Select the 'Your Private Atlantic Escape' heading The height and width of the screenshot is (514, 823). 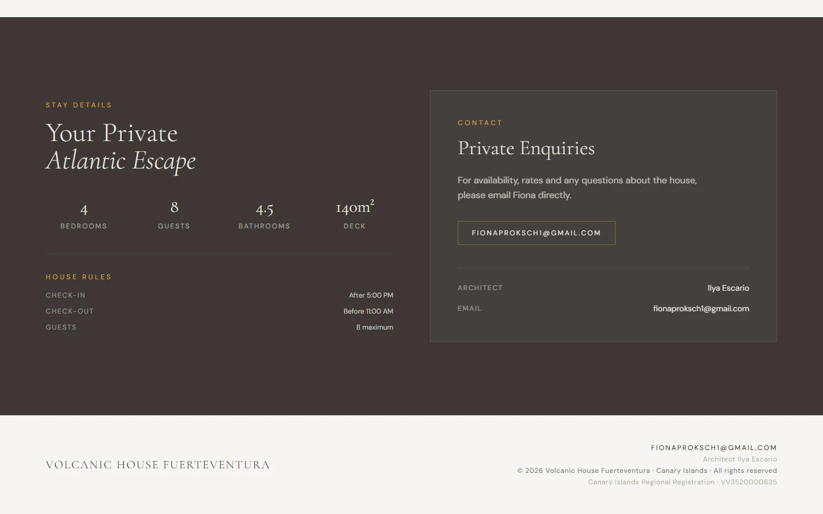121,147
